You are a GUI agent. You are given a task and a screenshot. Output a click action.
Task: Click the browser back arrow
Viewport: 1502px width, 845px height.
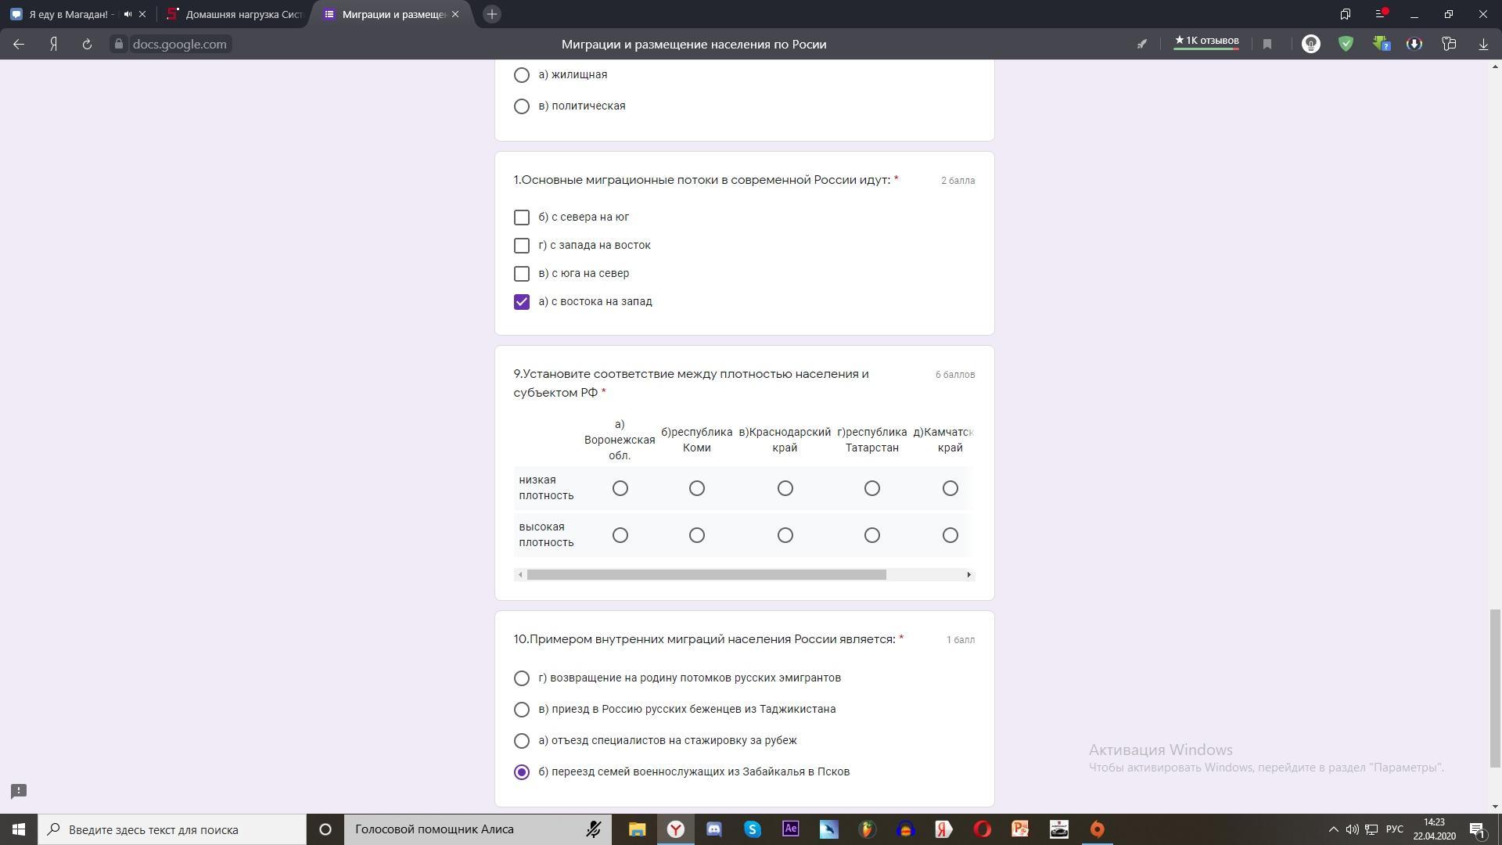(19, 45)
